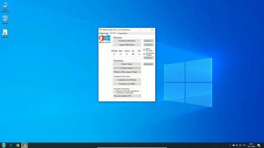This screenshot has width=264, height=148.
Task: Show hidden tray icons chevron
Action: tap(230, 145)
